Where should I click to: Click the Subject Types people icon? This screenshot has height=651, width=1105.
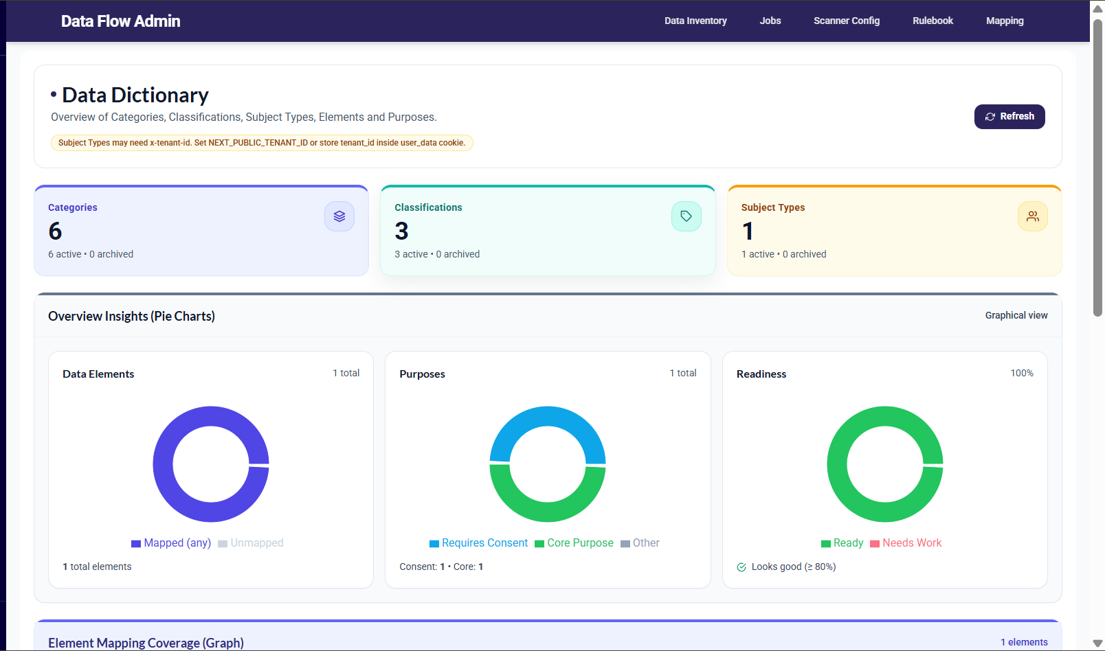point(1032,216)
